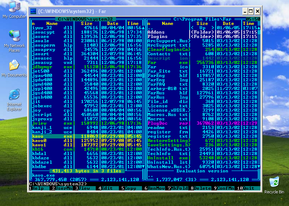
Task: Open My Network Places icon
Action: pyautogui.click(x=14, y=41)
